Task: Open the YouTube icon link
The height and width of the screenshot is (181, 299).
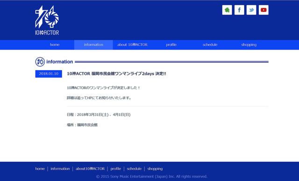Action: tap(263, 10)
